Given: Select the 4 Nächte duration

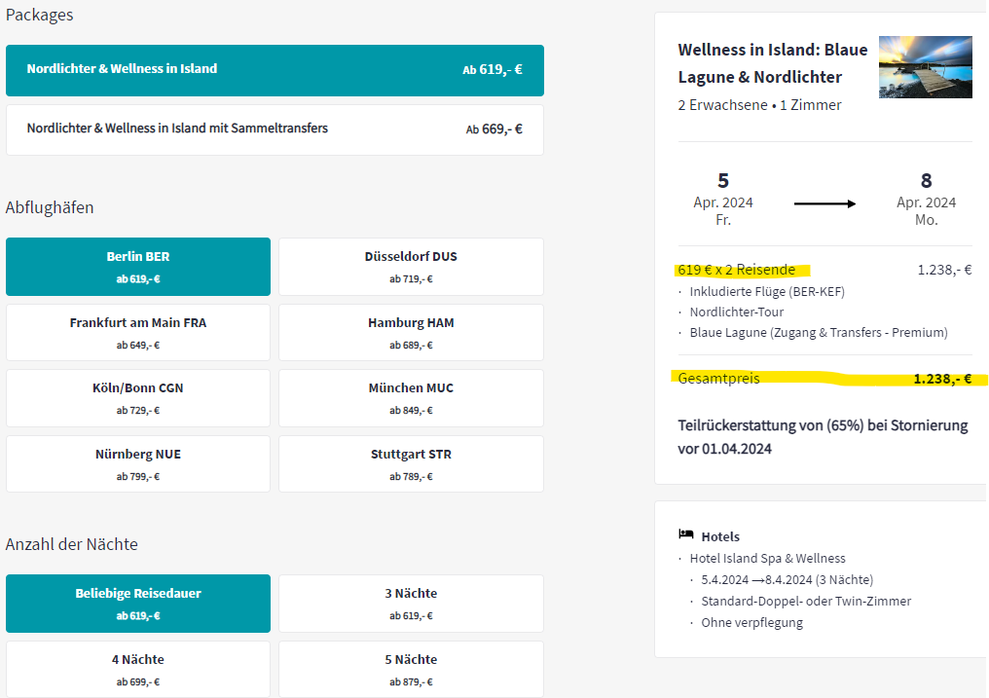Looking at the screenshot, I should pos(138,668).
